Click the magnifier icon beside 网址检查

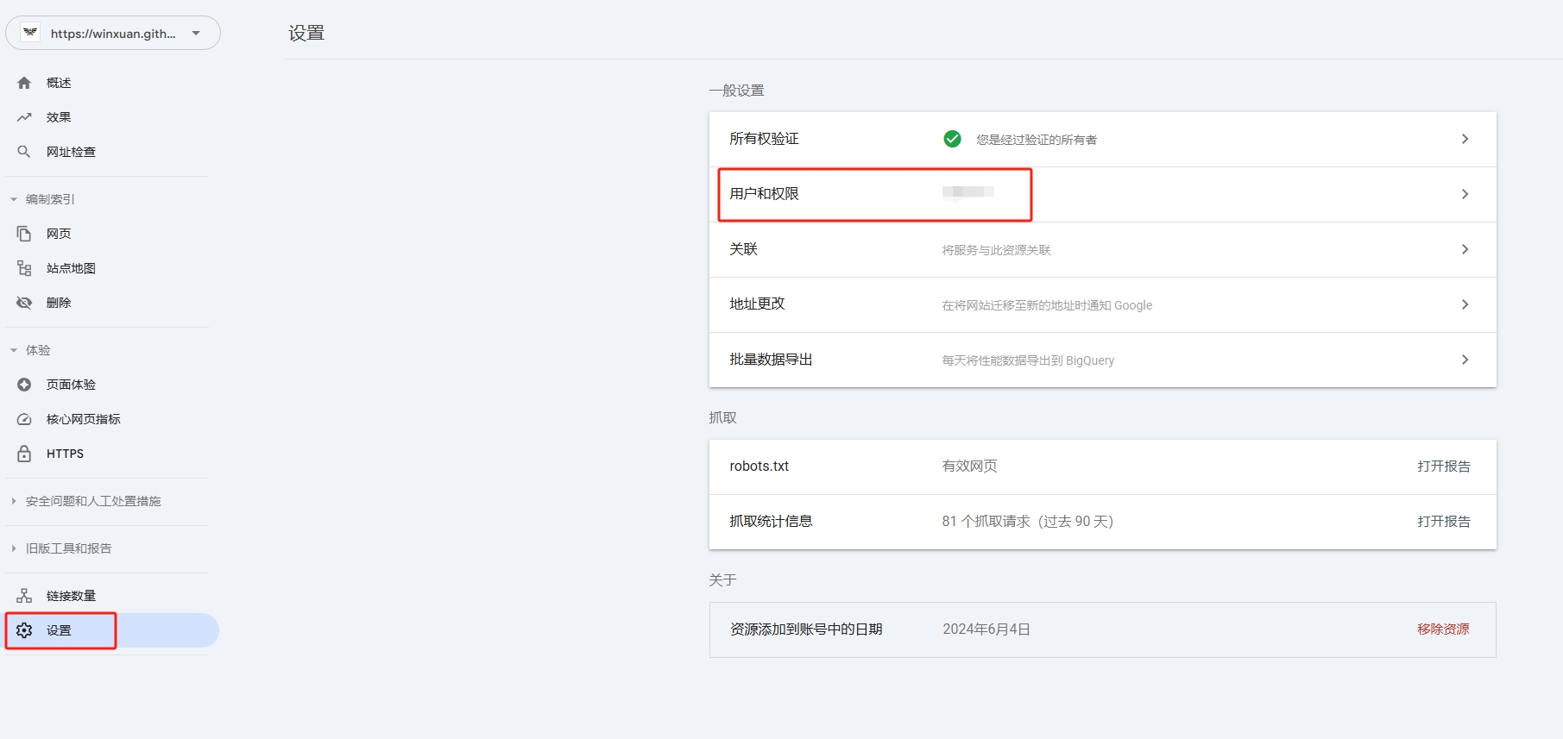pyautogui.click(x=24, y=152)
